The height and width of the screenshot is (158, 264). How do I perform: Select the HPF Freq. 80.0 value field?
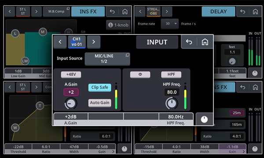click(172, 92)
